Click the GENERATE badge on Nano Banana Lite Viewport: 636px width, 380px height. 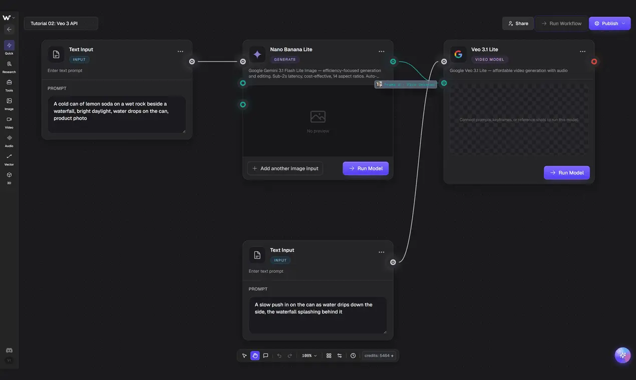pos(285,59)
